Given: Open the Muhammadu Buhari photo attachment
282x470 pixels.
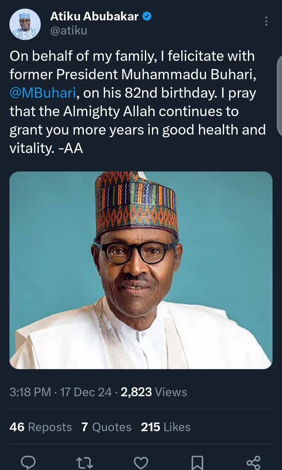Looking at the screenshot, I should 141,270.
